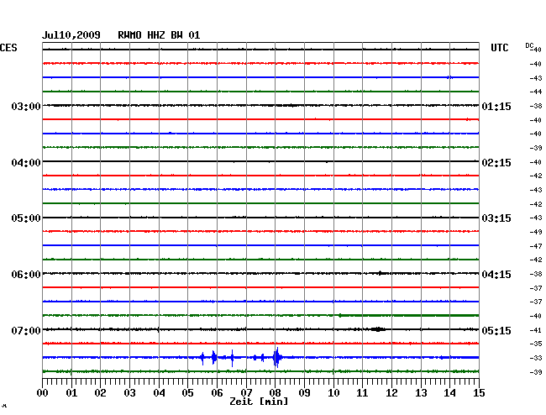Viewport: 546px width, 415px height.
Task: Click the "04" minute tick label
Action: [159, 393]
